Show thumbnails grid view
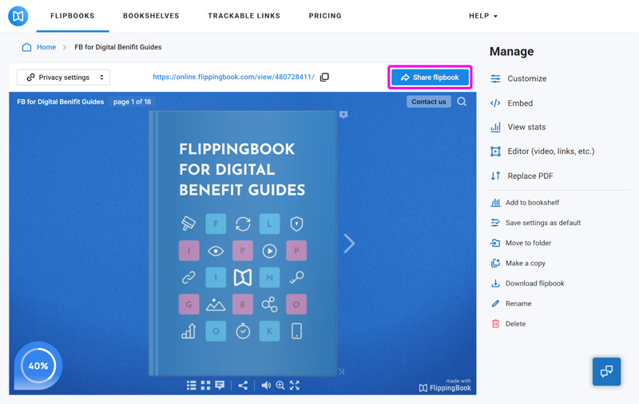Screen dimensions: 639x404 (205, 386)
